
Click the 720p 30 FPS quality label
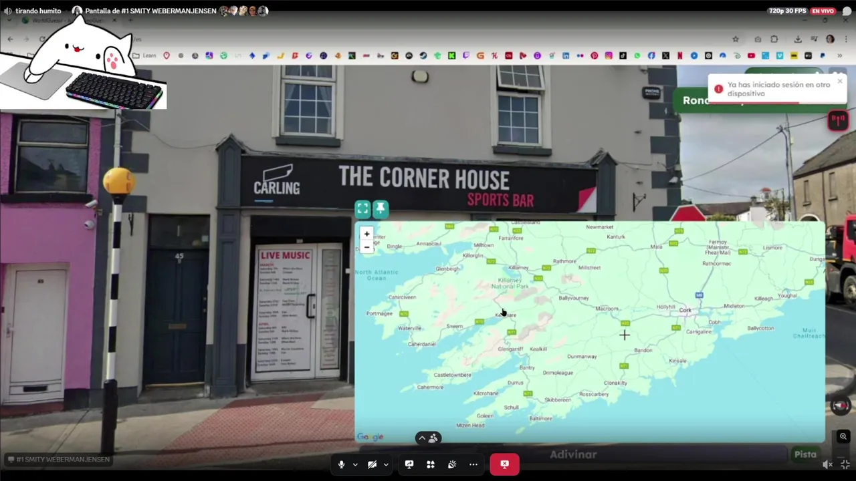(x=787, y=11)
